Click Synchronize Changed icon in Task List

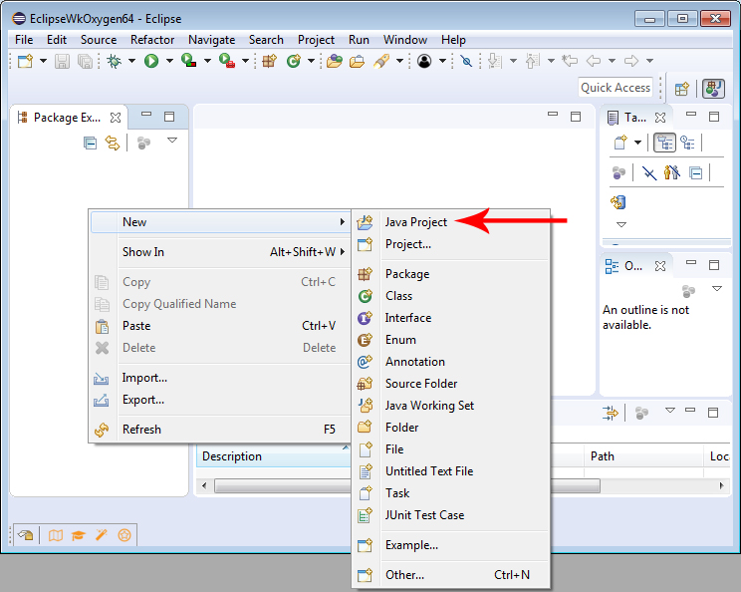618,202
